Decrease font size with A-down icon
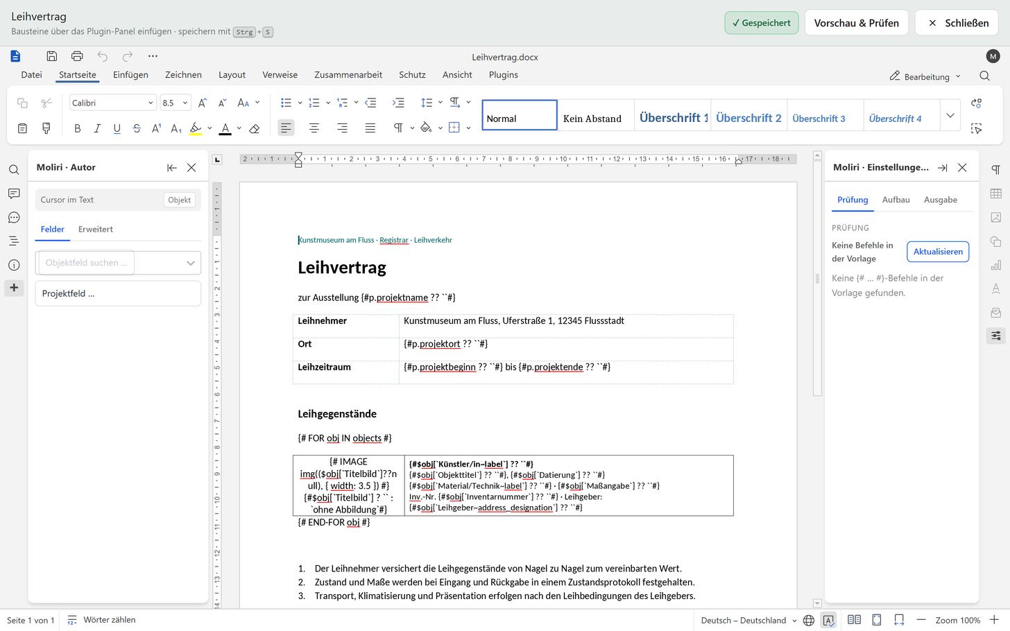 222,103
